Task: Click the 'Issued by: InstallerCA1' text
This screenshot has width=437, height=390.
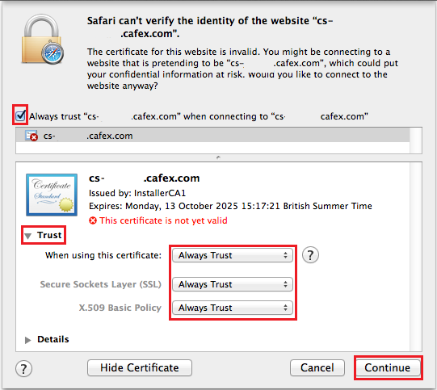Action: click(137, 193)
